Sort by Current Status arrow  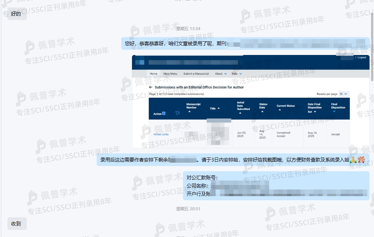pyautogui.click(x=279, y=110)
